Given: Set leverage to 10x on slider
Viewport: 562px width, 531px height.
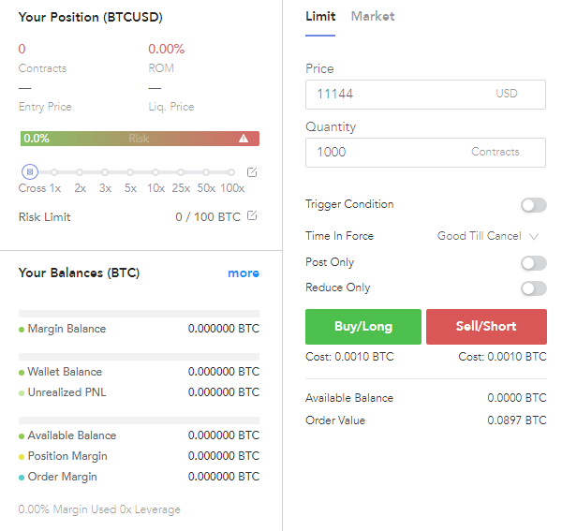Looking at the screenshot, I should pos(155,172).
